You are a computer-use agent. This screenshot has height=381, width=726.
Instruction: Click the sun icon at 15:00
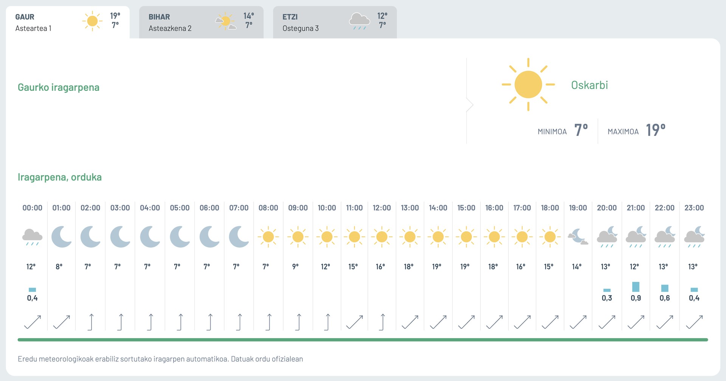pyautogui.click(x=466, y=237)
